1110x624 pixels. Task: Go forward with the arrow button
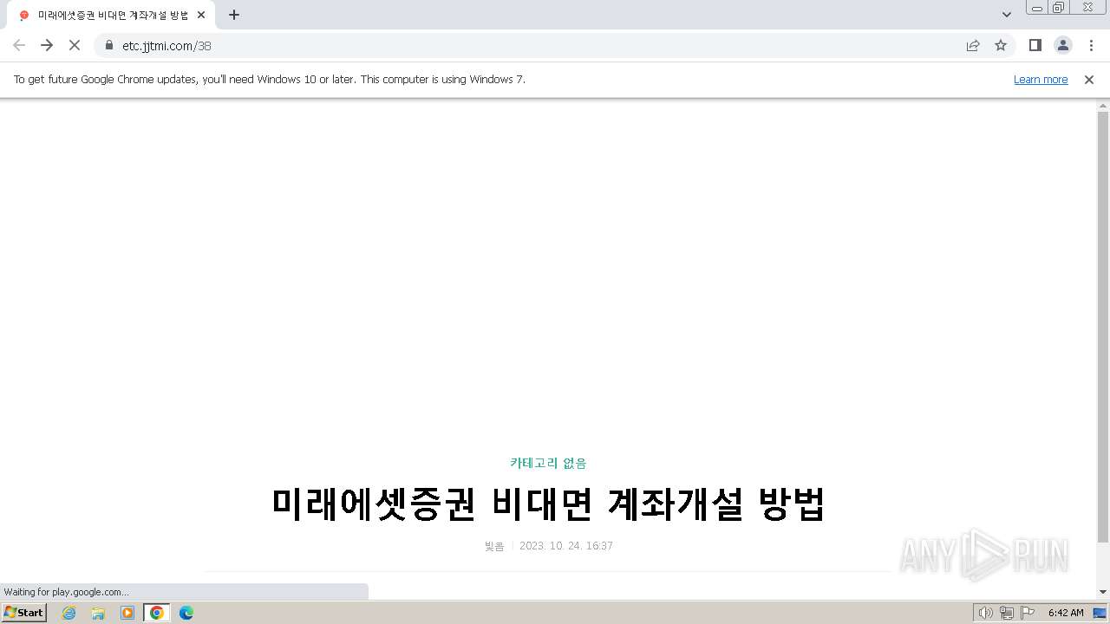point(47,45)
